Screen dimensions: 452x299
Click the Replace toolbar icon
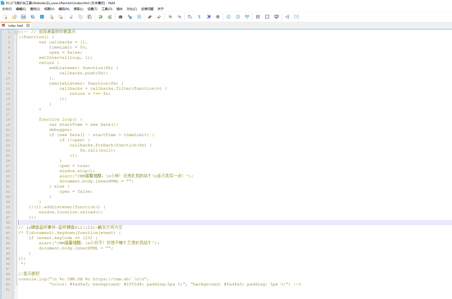(130, 17)
